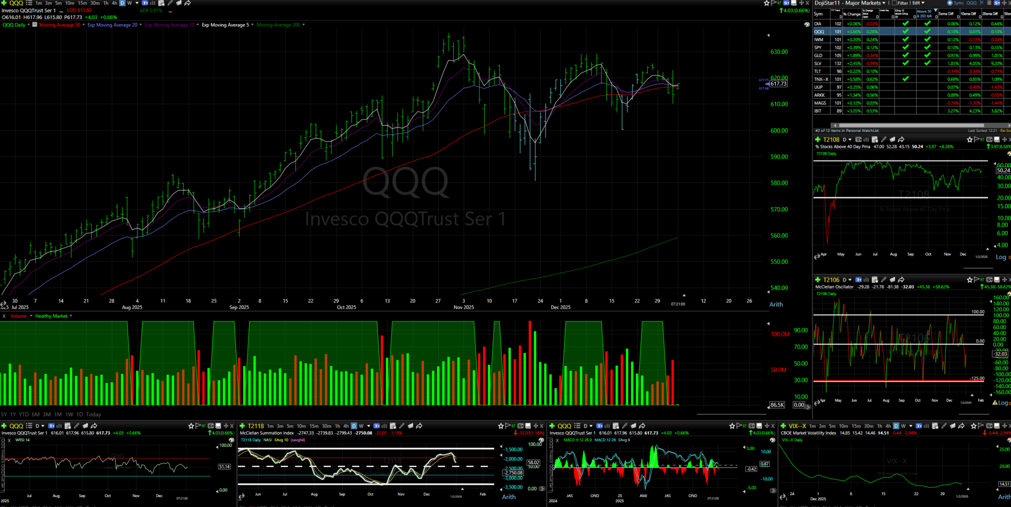Select the IBIT row in the watchlist
The width and height of the screenshot is (1011, 507).
pyautogui.click(x=911, y=111)
